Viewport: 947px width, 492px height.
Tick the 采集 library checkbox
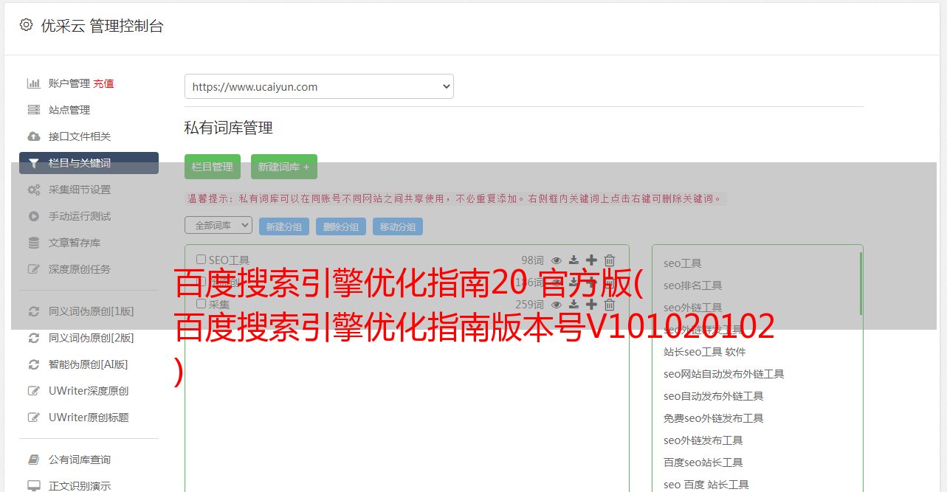click(201, 304)
